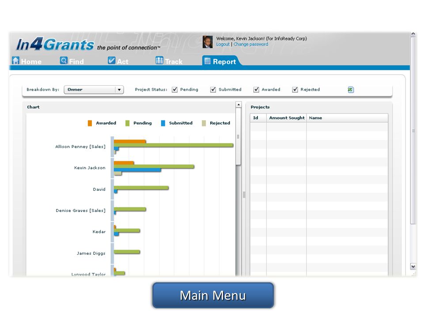Click Kevin Jackson's green Pending bar
The height and width of the screenshot is (318, 424).
point(154,167)
